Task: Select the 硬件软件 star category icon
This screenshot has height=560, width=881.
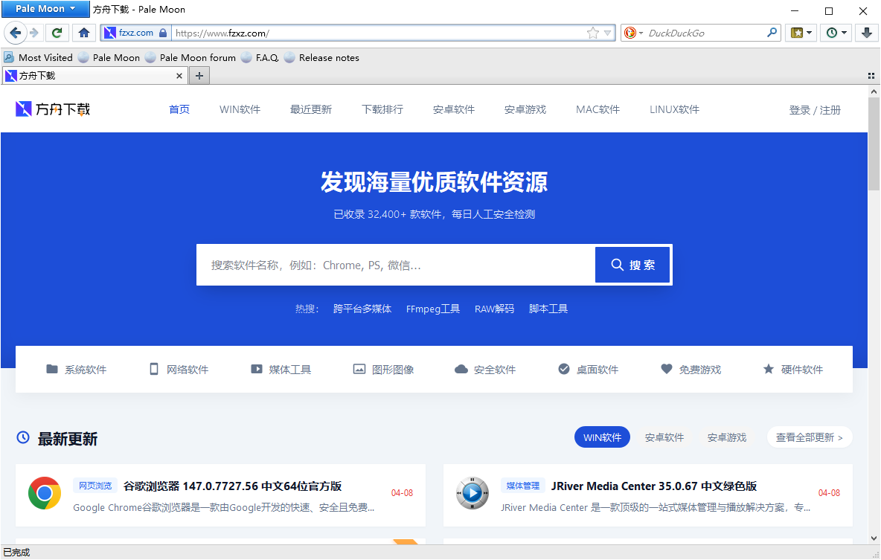Action: coord(768,369)
